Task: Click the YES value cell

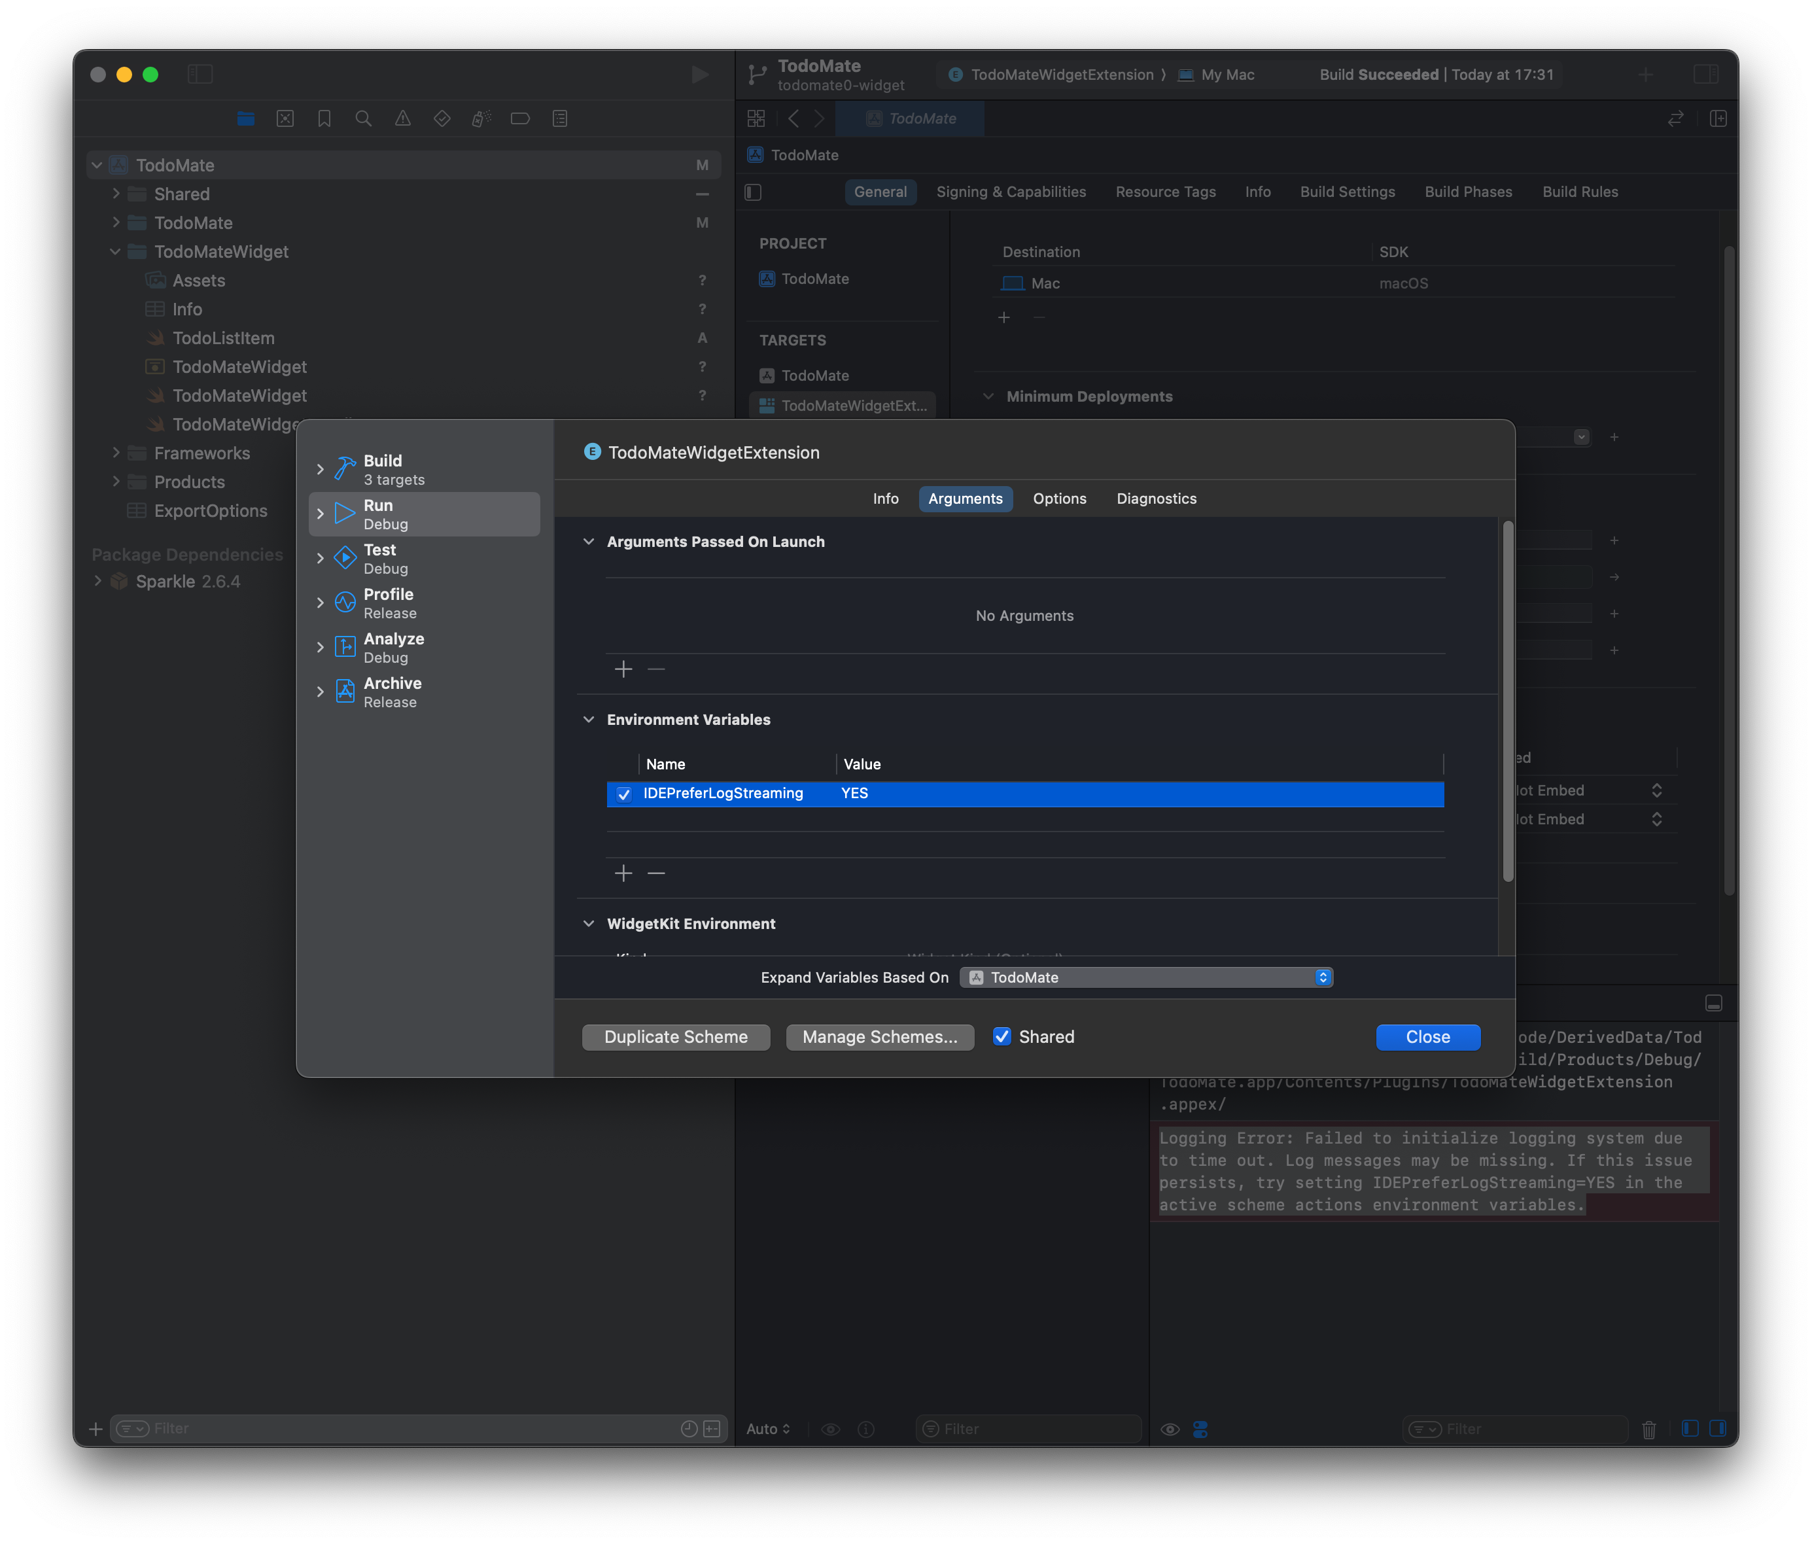Action: pos(854,794)
